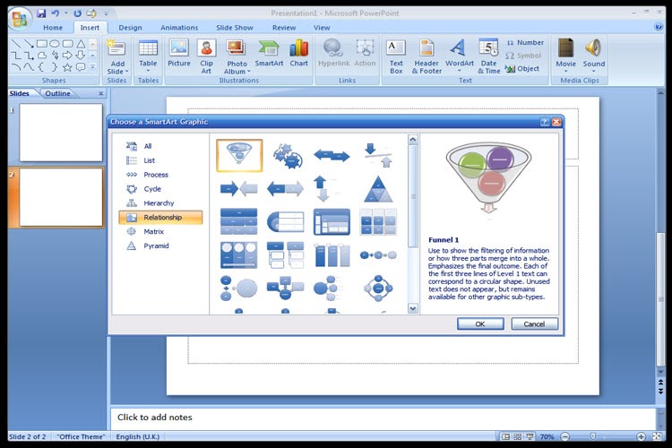Choose the Converging Arrows layout

point(238,188)
